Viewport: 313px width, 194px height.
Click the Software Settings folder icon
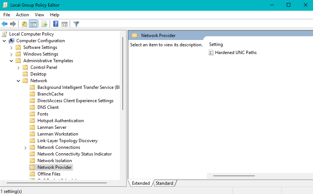18,47
